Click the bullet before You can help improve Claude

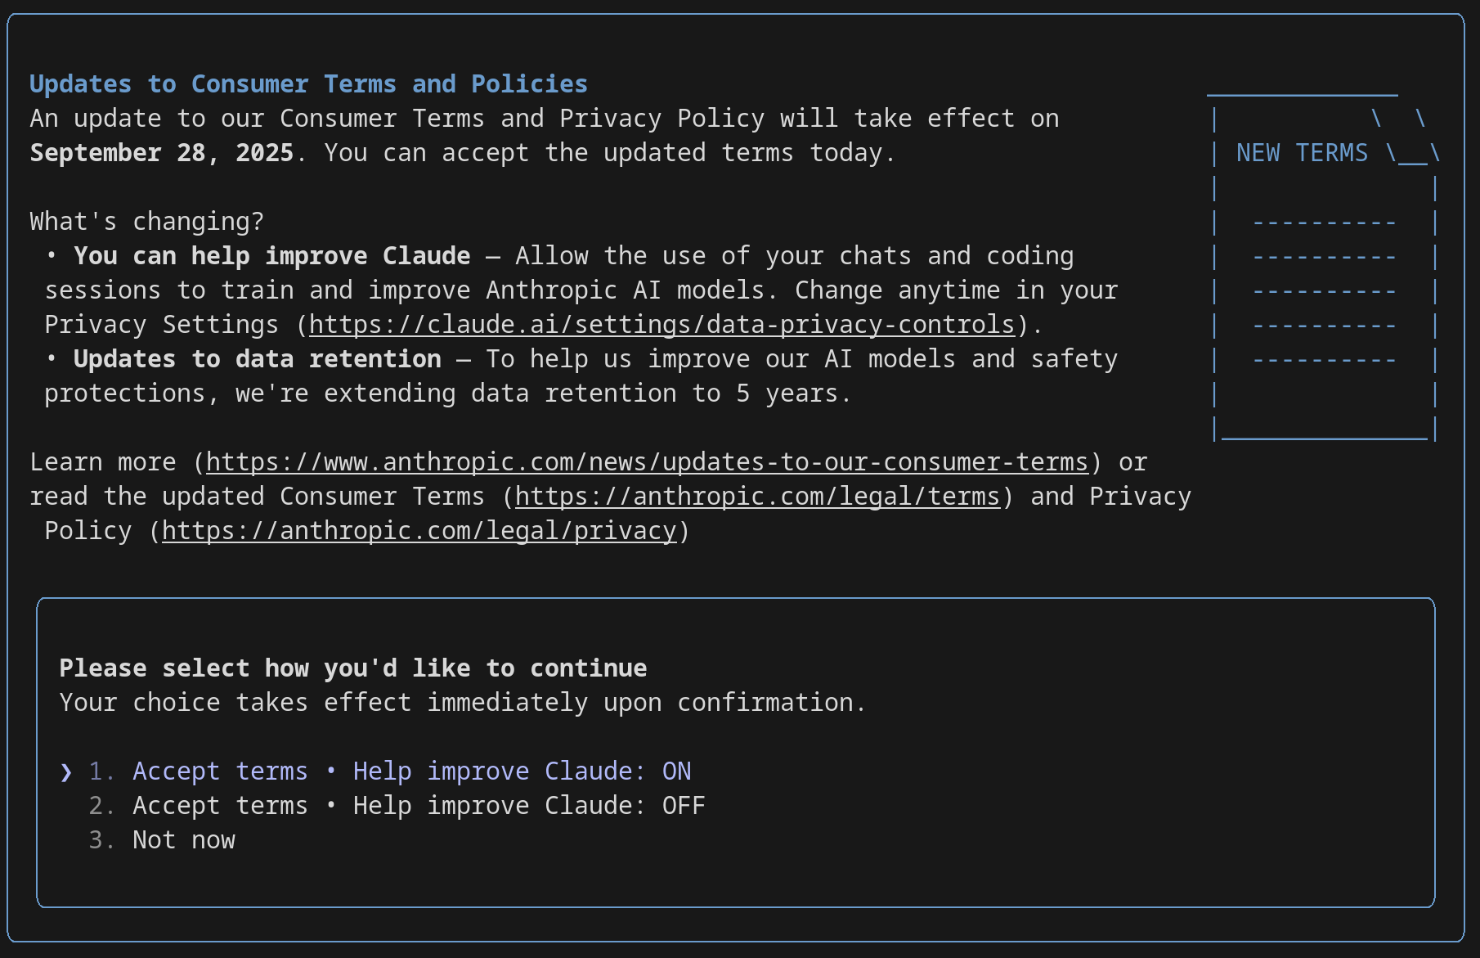tap(52, 255)
